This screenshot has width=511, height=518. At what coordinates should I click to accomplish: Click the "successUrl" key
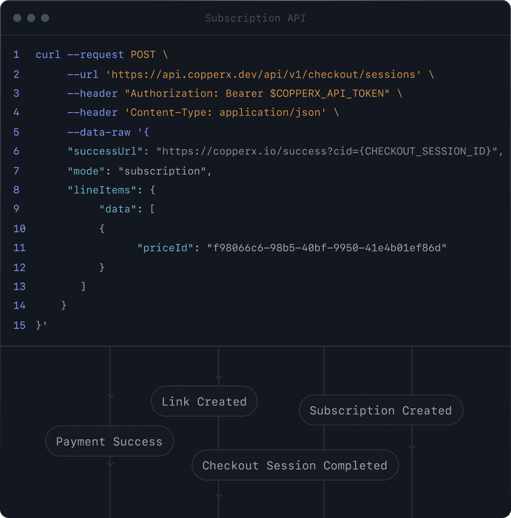point(105,151)
